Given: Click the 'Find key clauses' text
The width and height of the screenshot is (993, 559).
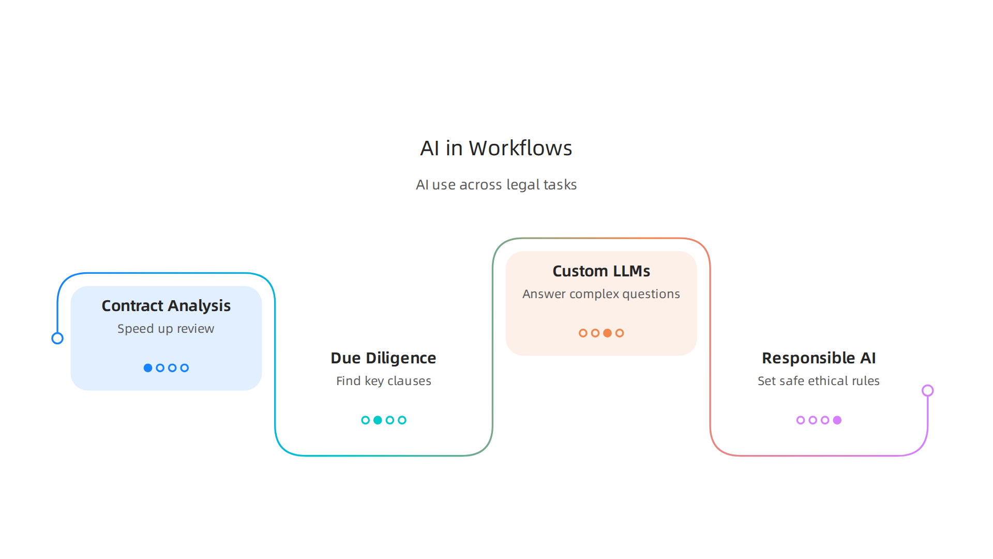Looking at the screenshot, I should pyautogui.click(x=383, y=381).
